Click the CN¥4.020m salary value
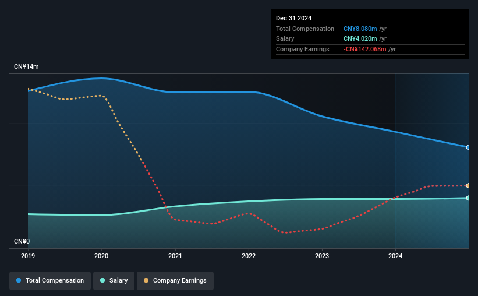 (360, 39)
